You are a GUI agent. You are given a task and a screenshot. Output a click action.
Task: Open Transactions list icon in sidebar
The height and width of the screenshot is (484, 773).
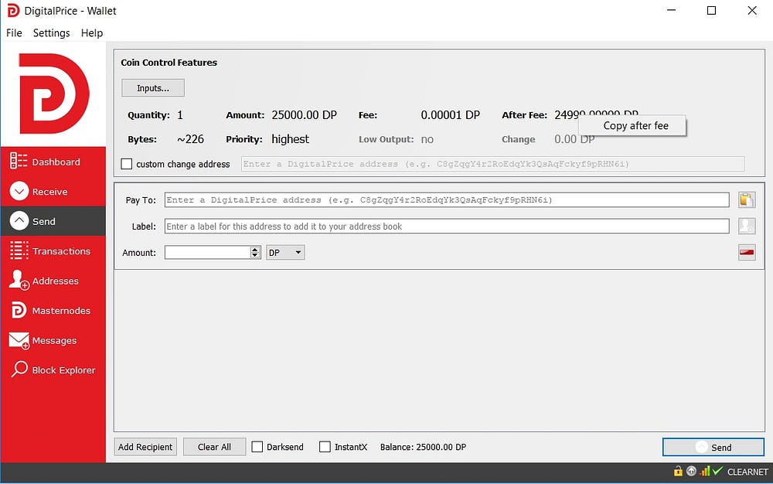19,251
